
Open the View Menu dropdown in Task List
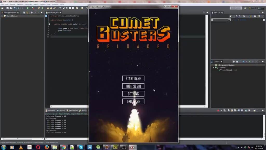(263, 16)
